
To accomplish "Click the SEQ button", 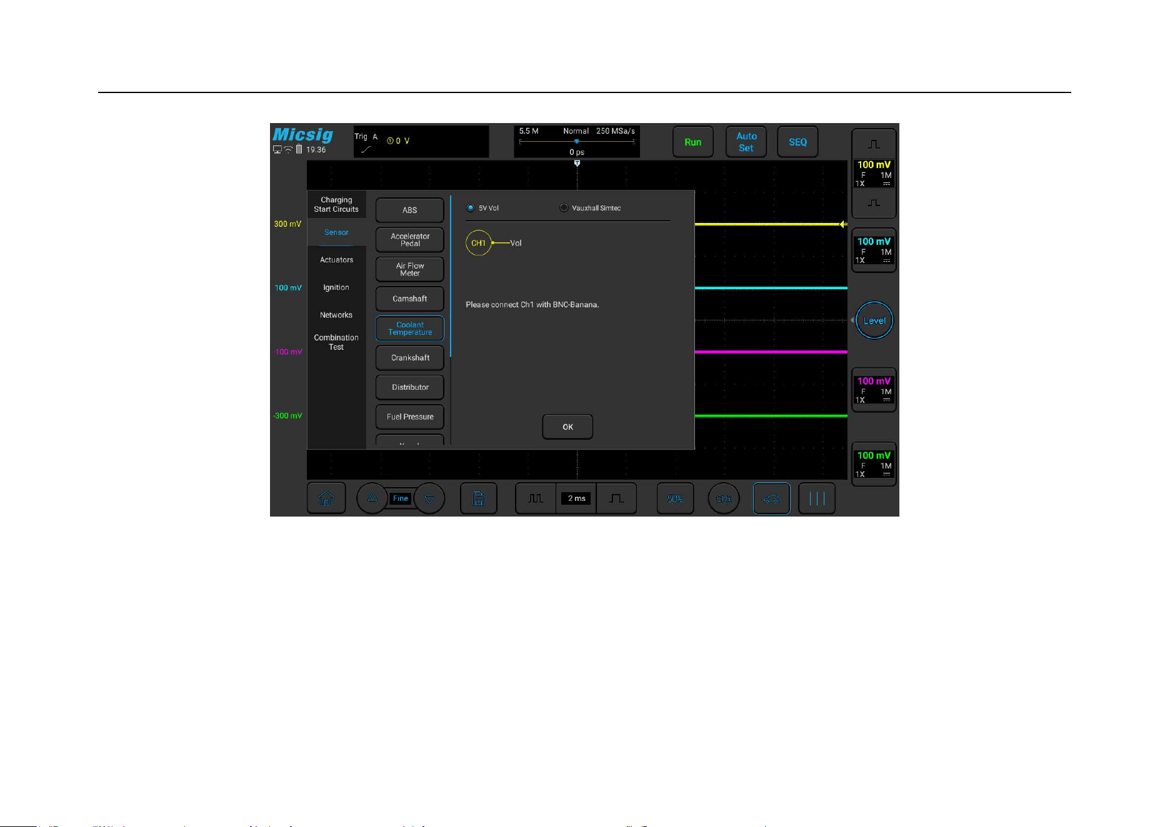I will coord(797,142).
